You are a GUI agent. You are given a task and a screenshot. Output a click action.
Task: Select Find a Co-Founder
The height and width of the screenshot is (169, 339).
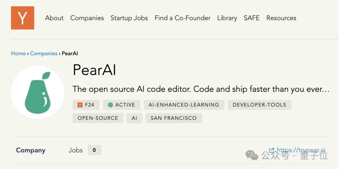point(182,18)
